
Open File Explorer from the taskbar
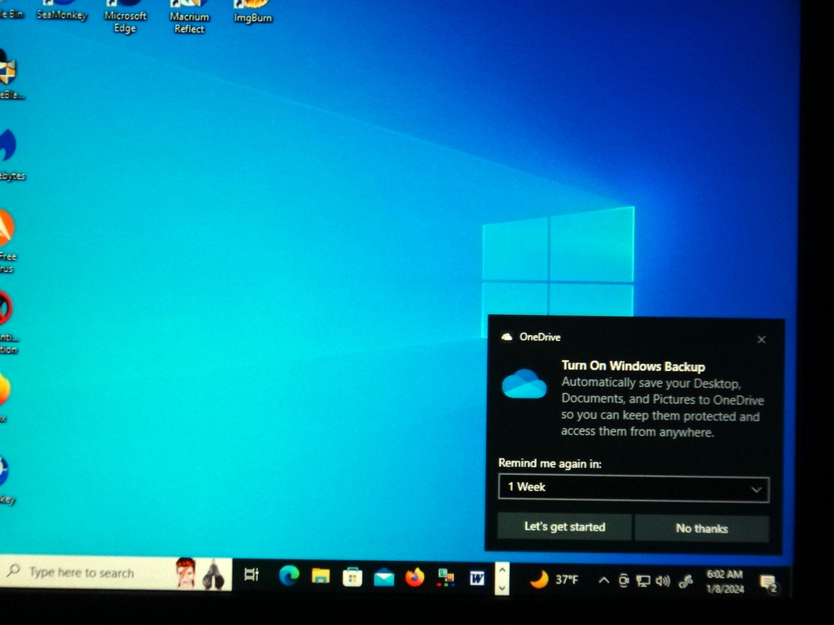pyautogui.click(x=320, y=576)
